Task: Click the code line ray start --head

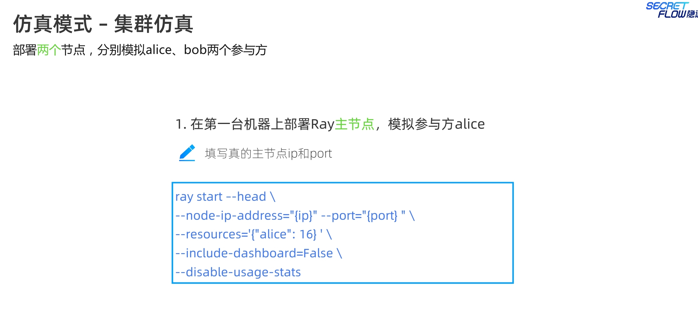Action: point(225,197)
